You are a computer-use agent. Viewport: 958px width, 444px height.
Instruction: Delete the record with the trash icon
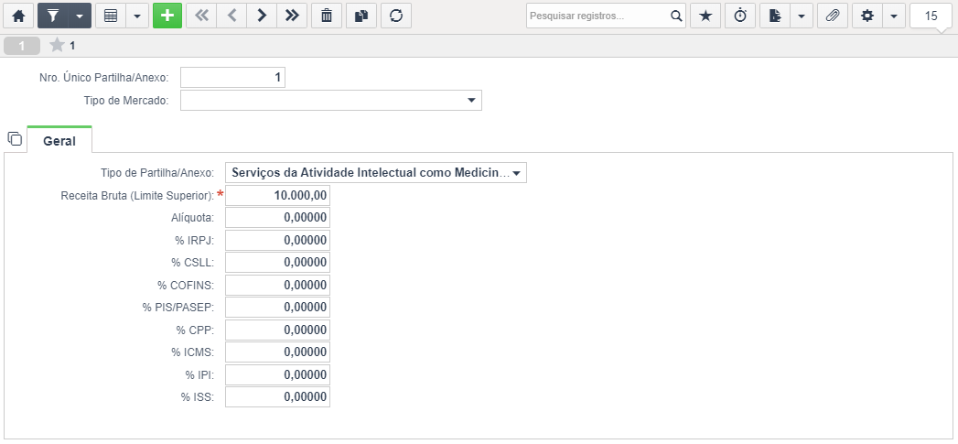coord(327,16)
